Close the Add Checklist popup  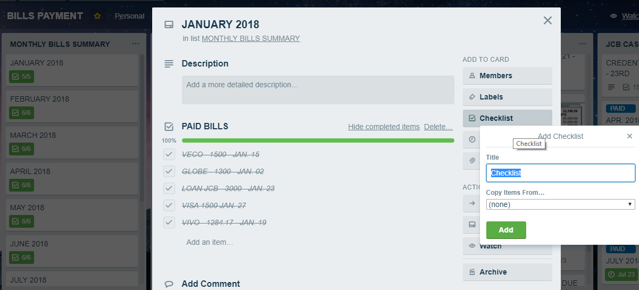coord(629,136)
